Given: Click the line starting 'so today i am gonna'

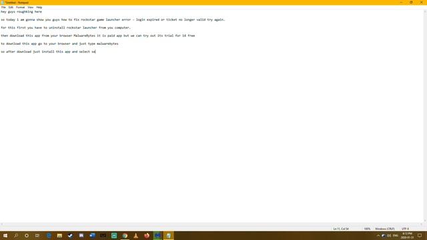Looking at the screenshot, I should point(113,19).
